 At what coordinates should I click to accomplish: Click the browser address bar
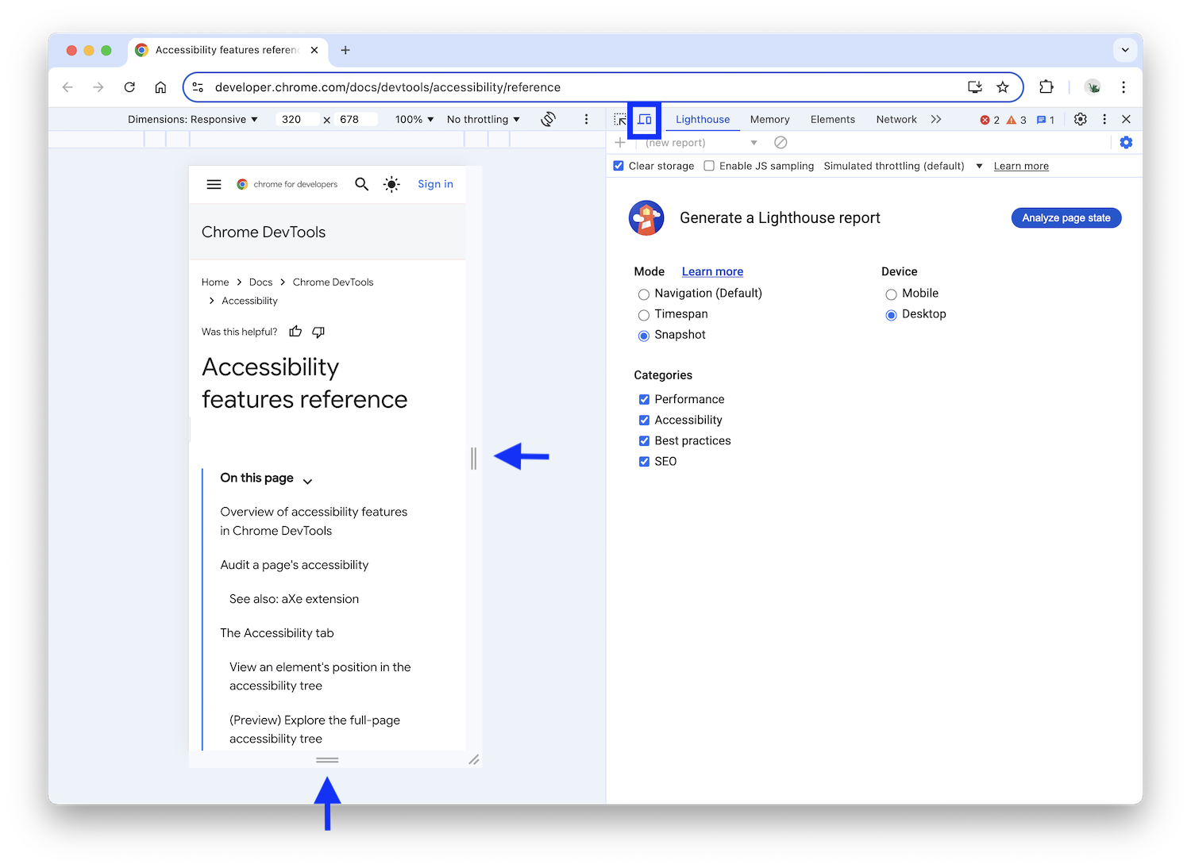click(556, 87)
